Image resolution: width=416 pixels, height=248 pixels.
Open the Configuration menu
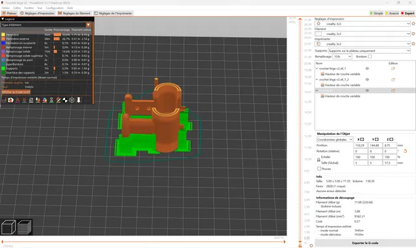[55, 8]
